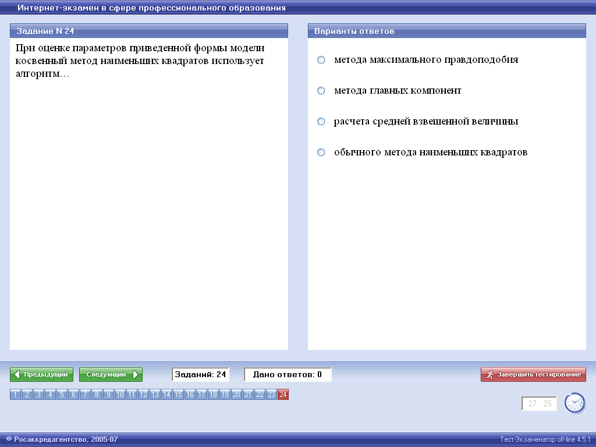Jump to question 1
This screenshot has height=447, width=596.
click(x=15, y=395)
